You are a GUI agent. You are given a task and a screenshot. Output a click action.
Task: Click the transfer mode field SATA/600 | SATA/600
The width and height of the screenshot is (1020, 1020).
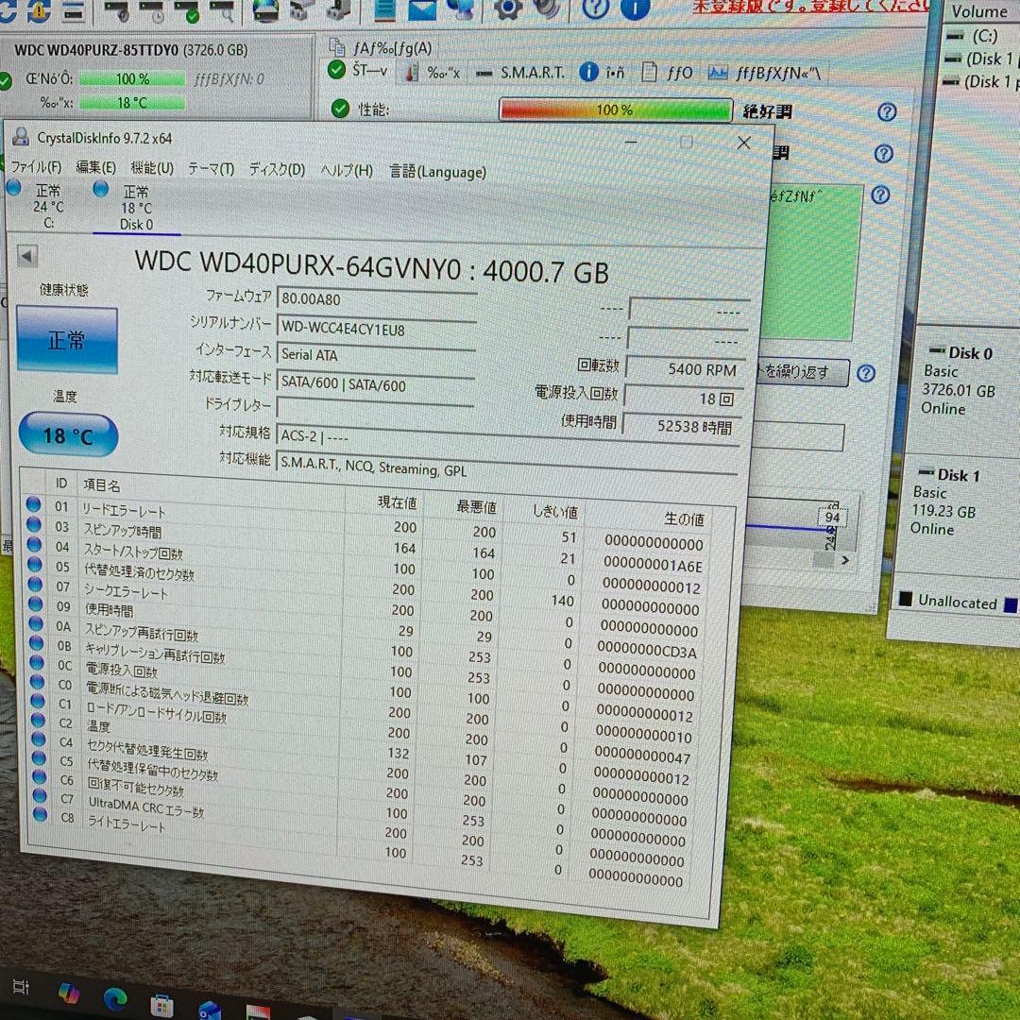point(375,383)
